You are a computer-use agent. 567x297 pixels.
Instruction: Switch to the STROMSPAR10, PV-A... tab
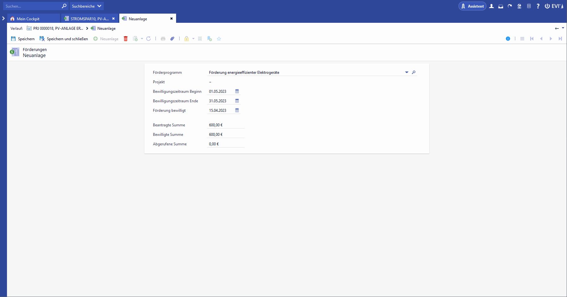[89, 19]
